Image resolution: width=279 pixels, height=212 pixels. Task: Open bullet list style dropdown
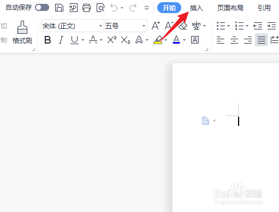coord(229,26)
